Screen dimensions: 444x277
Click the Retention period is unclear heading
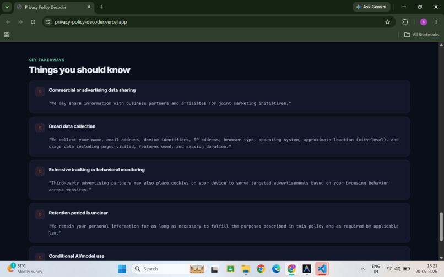78,213
